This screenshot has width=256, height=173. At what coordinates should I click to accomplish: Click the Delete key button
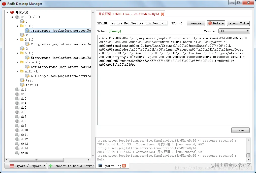point(216,23)
